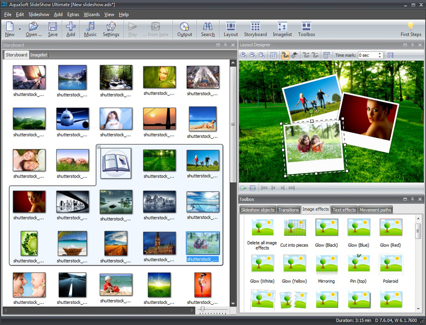
Task: Pin the Toolbox panel
Action: pos(413,199)
